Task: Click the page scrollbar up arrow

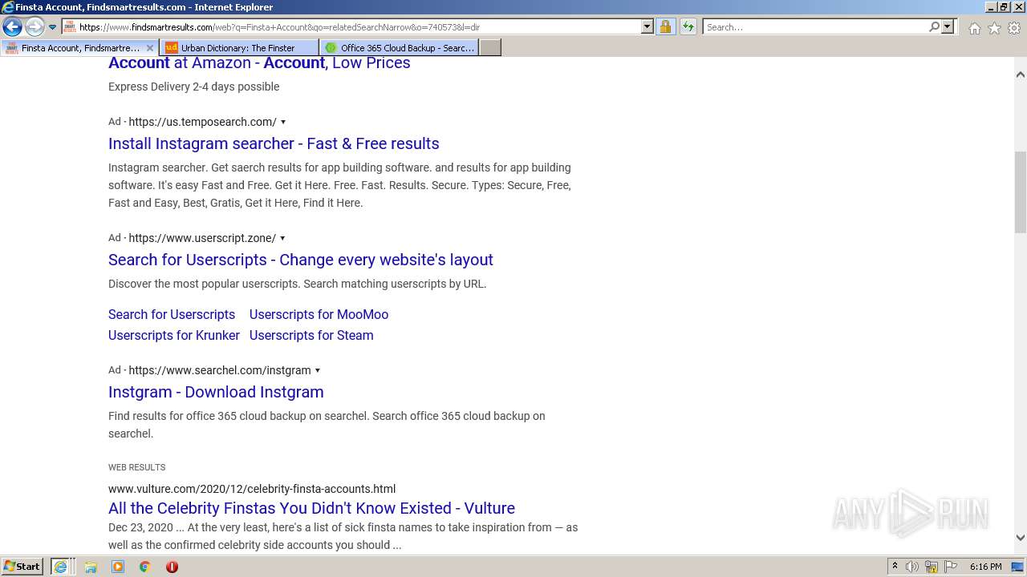Action: (x=1020, y=75)
